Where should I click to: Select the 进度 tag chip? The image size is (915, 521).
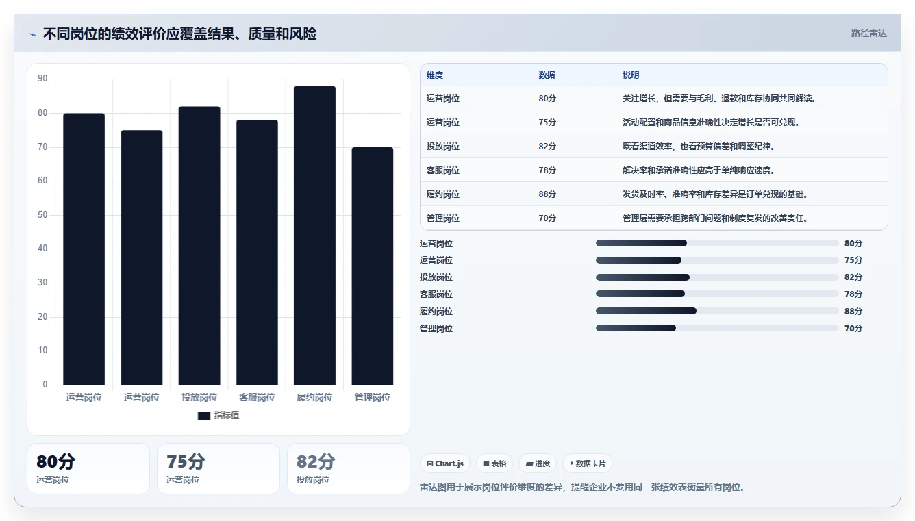(538, 463)
